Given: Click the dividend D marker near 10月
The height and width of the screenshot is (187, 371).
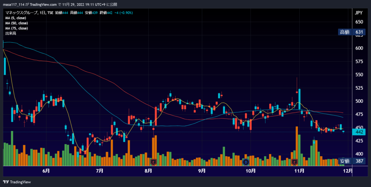Looking at the screenshot, I should tap(246, 162).
